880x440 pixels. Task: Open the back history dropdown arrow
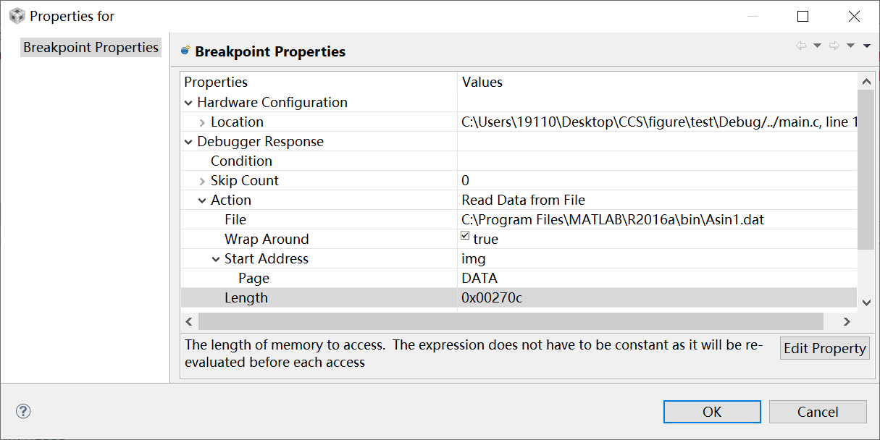816,45
